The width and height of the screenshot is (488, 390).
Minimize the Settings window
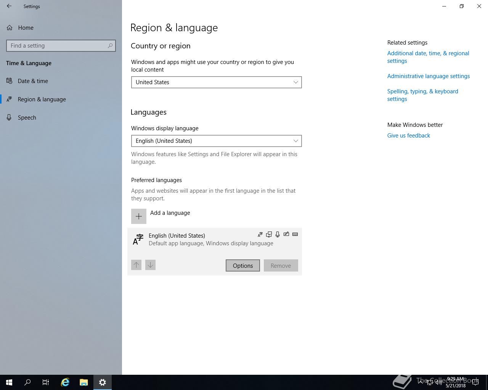[444, 6]
